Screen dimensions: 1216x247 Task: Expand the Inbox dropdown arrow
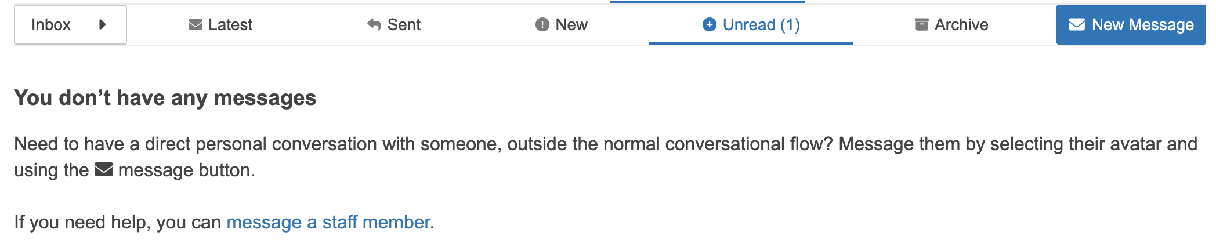[103, 24]
